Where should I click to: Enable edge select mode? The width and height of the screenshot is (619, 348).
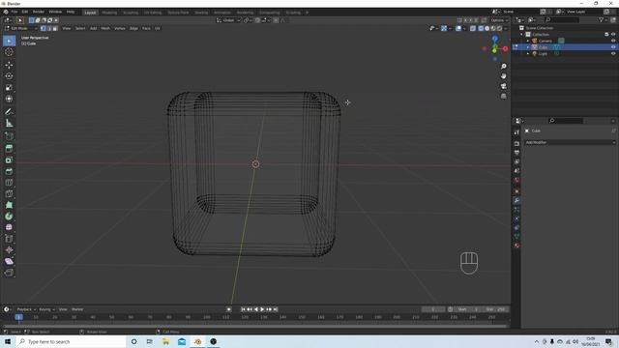coord(49,28)
